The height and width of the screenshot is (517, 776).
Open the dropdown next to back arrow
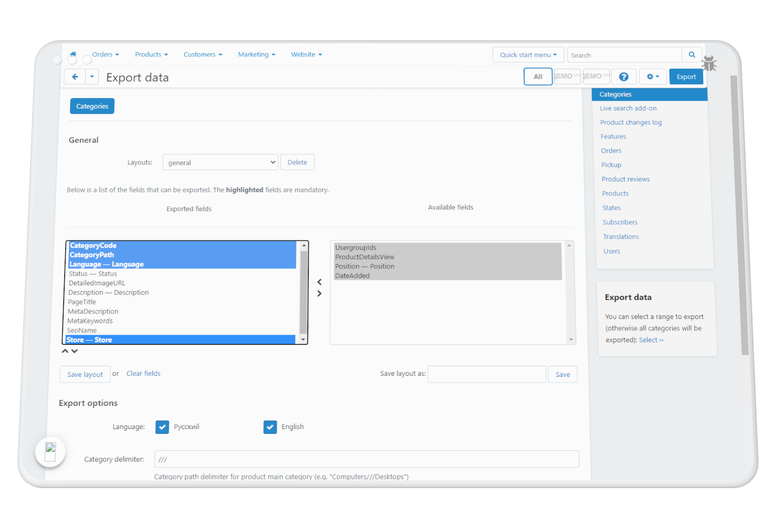[92, 77]
